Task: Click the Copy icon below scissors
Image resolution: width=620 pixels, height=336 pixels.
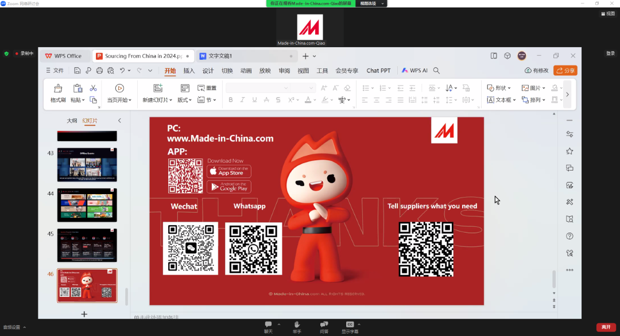Action: 94,100
